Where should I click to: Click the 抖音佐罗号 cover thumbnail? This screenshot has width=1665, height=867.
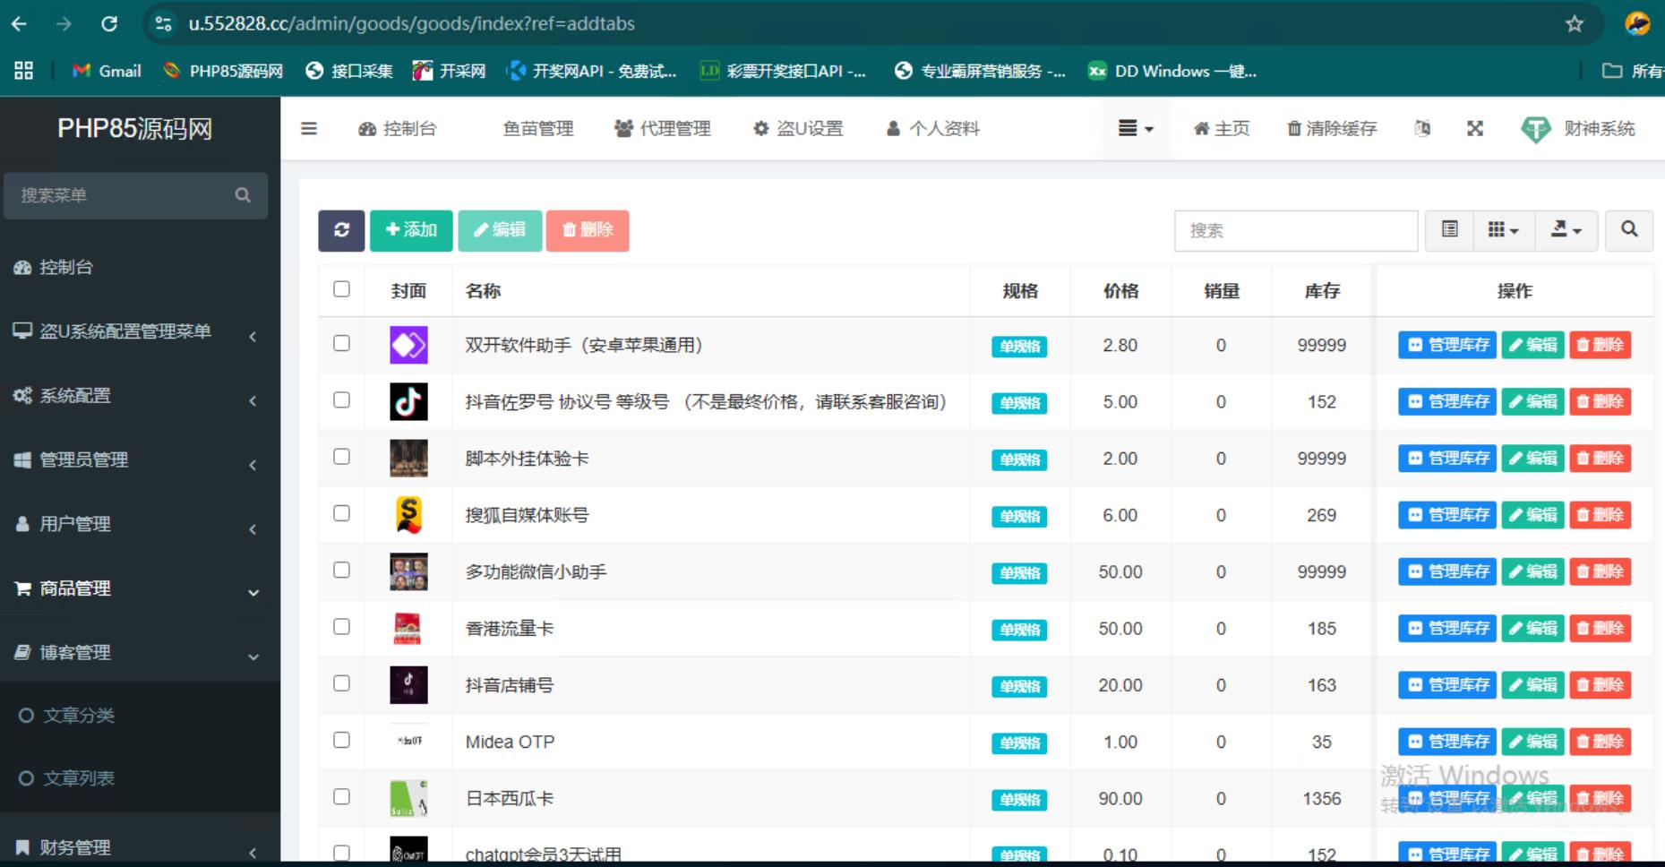[408, 402]
